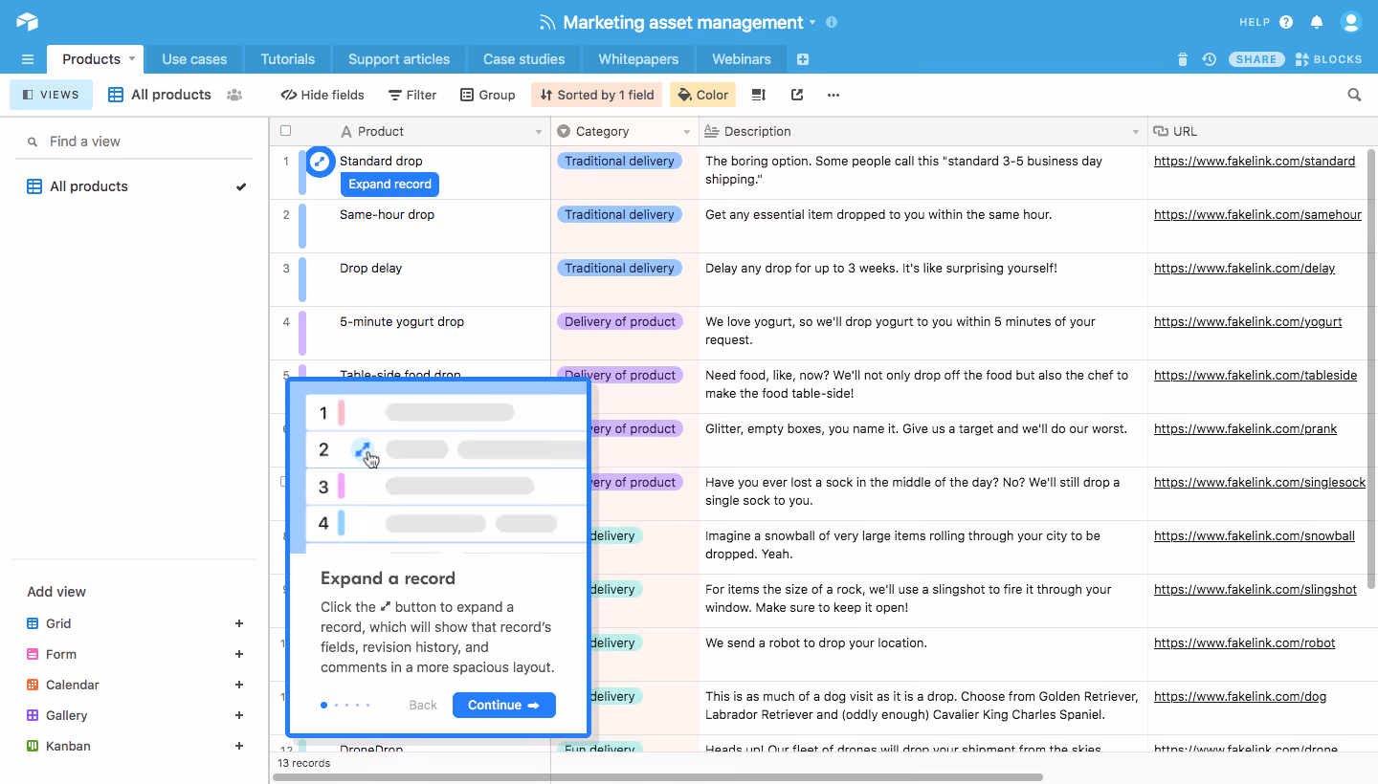Open the hamburger tables menu
The height and width of the screenshot is (784, 1378).
coord(28,59)
